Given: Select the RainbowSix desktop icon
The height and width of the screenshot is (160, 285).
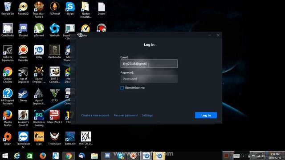Looking at the screenshot, I should tap(54, 52).
